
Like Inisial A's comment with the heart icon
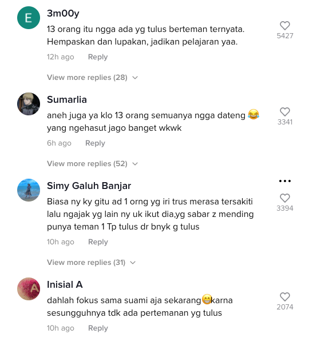[285, 297]
